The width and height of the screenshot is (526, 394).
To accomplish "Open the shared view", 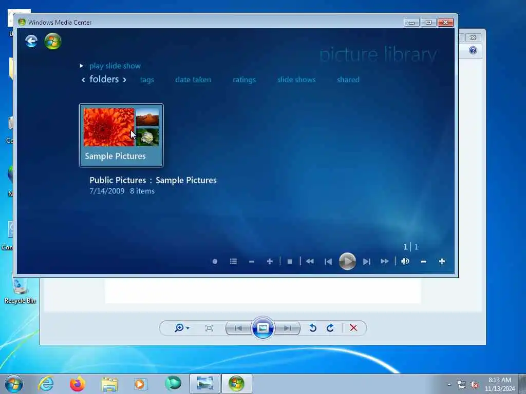I will click(348, 80).
